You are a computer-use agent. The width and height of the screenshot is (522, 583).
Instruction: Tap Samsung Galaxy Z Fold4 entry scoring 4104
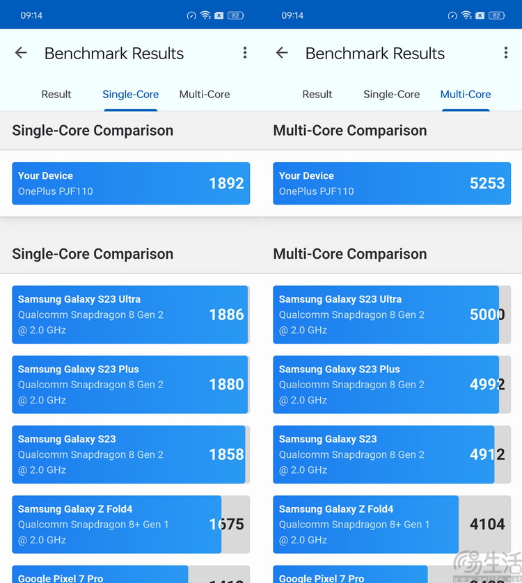(392, 525)
